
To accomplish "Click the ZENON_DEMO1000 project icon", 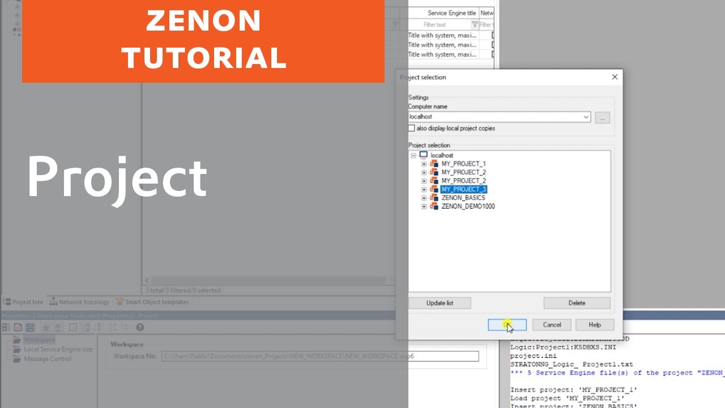I will [x=434, y=206].
